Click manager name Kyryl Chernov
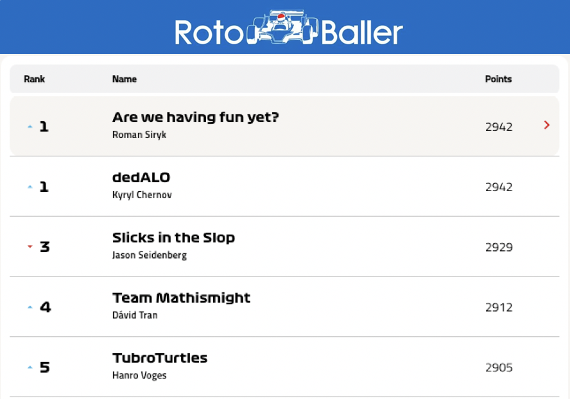 click(142, 195)
